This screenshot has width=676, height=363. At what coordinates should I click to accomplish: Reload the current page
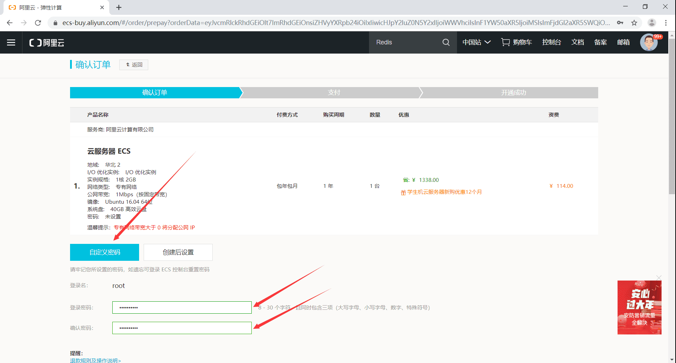(x=38, y=23)
